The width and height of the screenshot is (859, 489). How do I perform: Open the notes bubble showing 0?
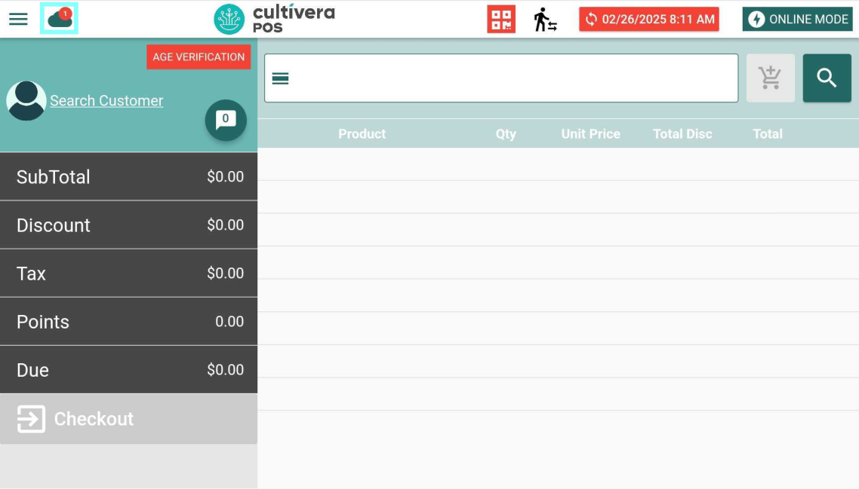(226, 120)
